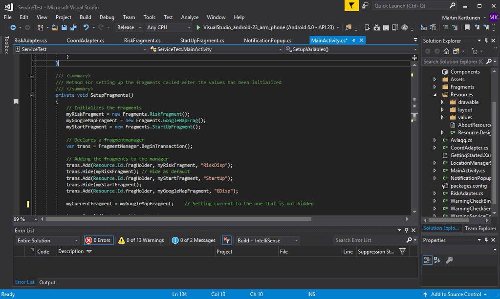The height and width of the screenshot is (299, 500).
Task: Open the Analyze menu
Action: (190, 17)
